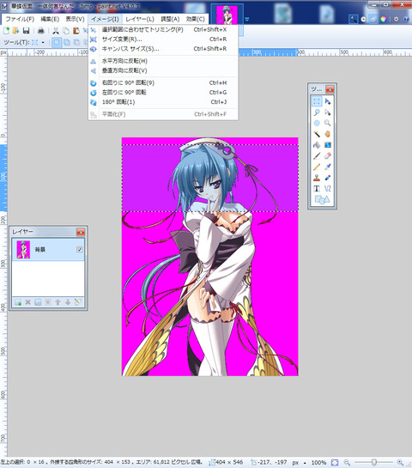This screenshot has width=412, height=468.
Task: Click the Save floppy disk icon
Action: point(27,30)
